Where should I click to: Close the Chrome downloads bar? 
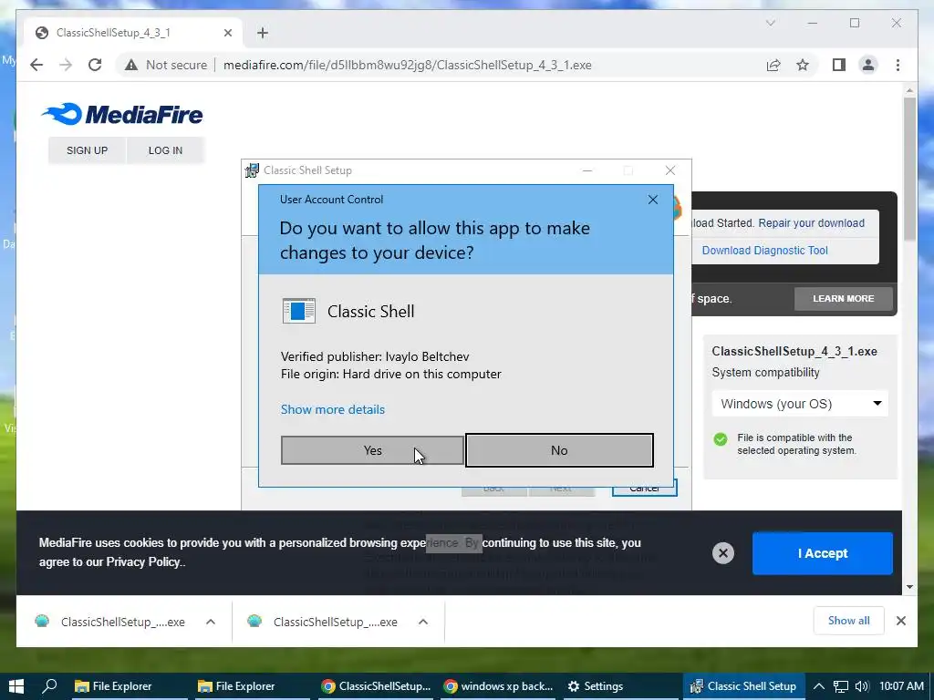click(900, 621)
